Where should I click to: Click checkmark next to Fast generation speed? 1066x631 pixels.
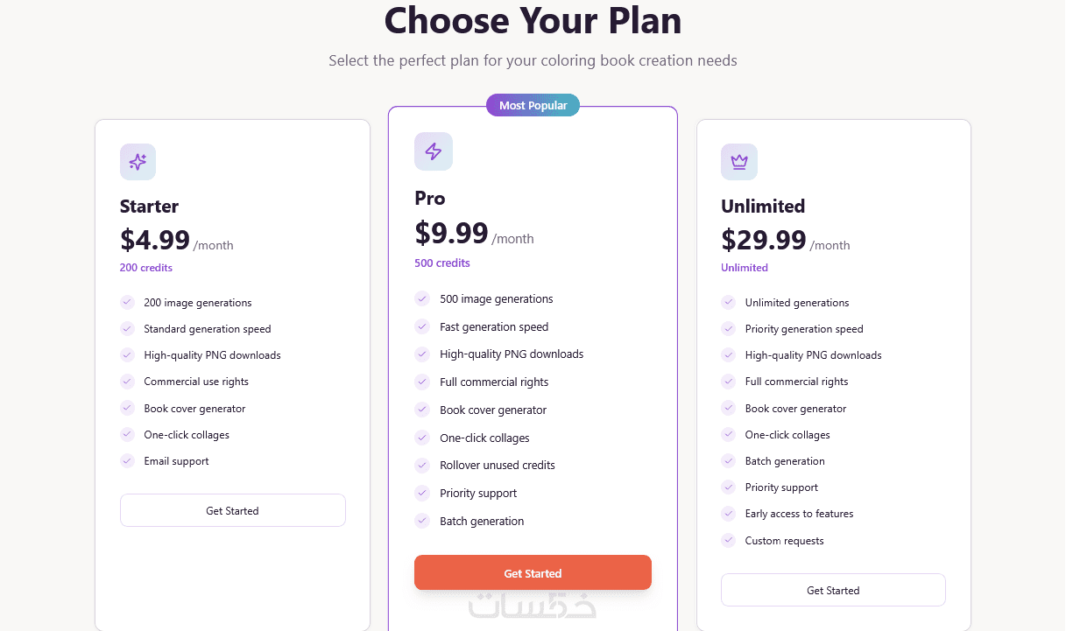click(x=422, y=326)
